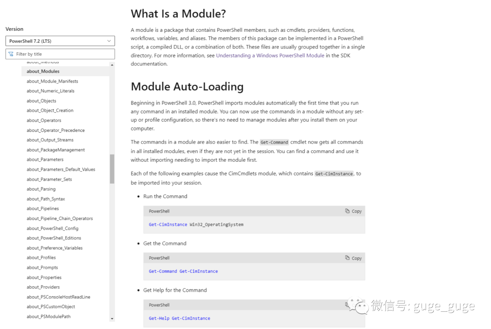Click Copy button in first PowerShell block
This screenshot has width=491, height=329.
point(354,211)
